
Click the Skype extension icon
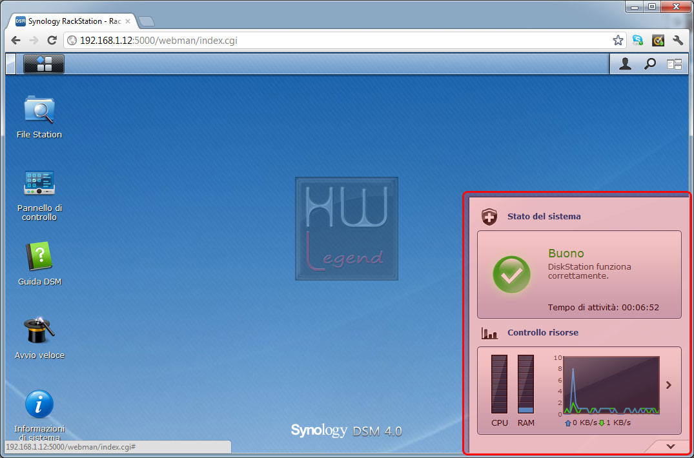pos(638,41)
